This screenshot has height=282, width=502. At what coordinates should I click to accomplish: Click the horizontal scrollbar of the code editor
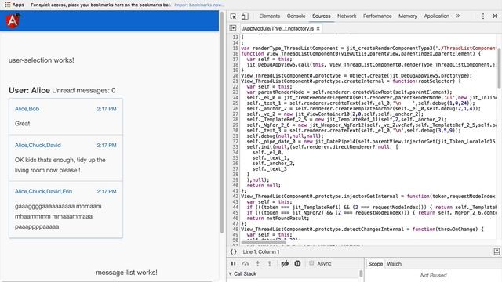click(x=264, y=243)
